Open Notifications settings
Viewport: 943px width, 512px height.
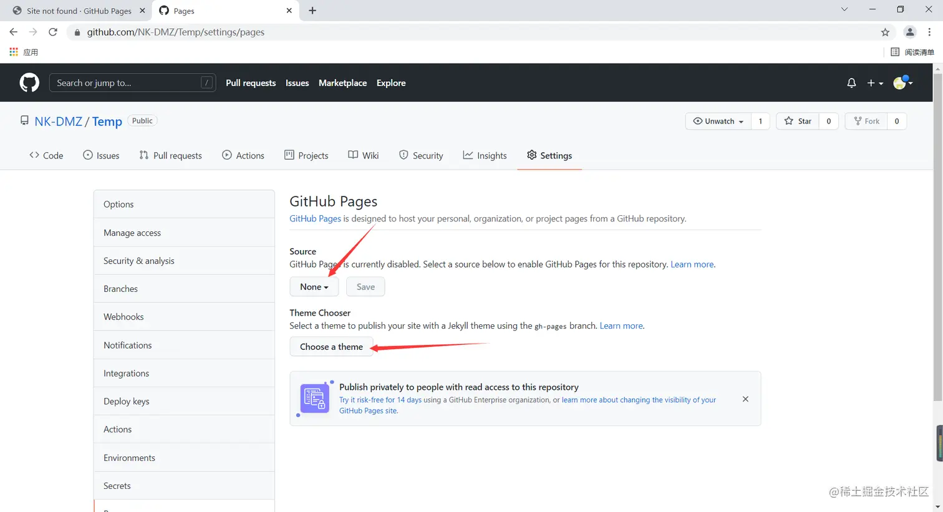coord(184,345)
